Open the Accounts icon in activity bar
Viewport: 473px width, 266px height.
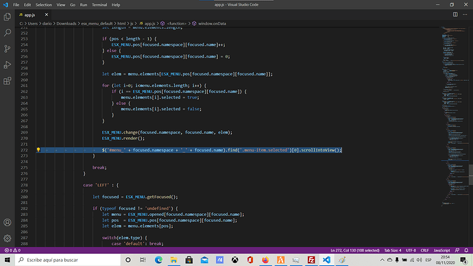(x=8, y=223)
